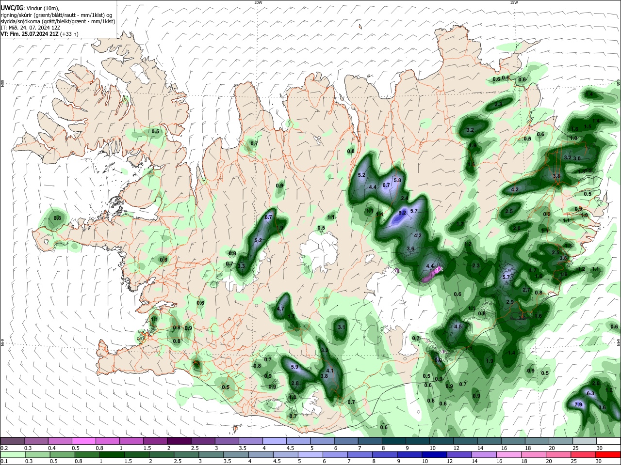Viewport: 621px width, 465px height.
Task: Select the white 30 mm snow legend swatch
Action: coord(608,441)
